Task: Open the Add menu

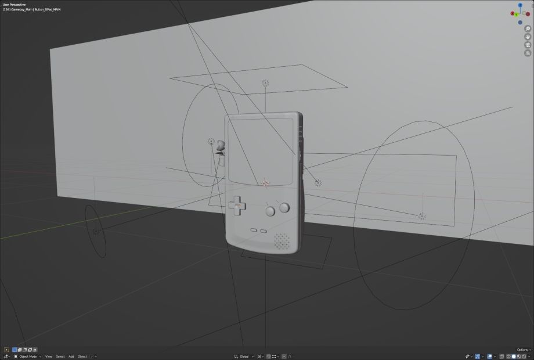Action: click(x=71, y=356)
